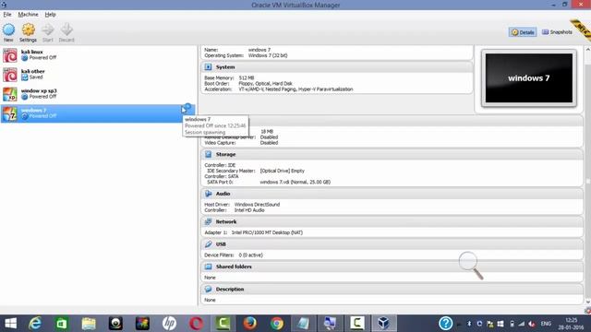Open Settings from the toolbar gear icon
Image resolution: width=591 pixels, height=332 pixels.
[x=28, y=32]
